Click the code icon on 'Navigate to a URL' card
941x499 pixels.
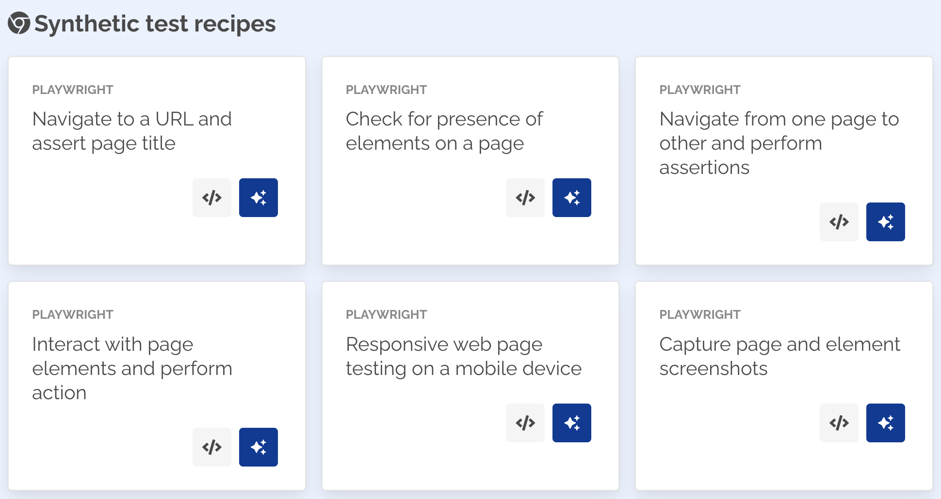click(212, 198)
